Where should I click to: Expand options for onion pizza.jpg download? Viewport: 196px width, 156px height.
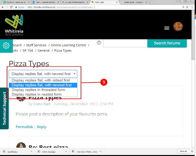pyautogui.click(x=66, y=152)
